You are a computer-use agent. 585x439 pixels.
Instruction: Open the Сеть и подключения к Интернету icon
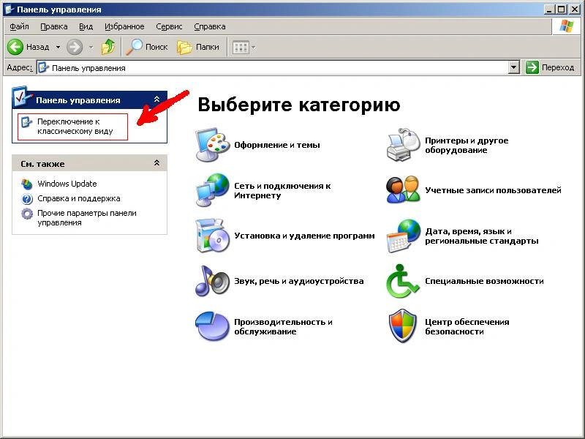pos(212,190)
